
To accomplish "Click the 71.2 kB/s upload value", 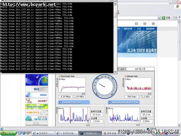I will 146,97.
